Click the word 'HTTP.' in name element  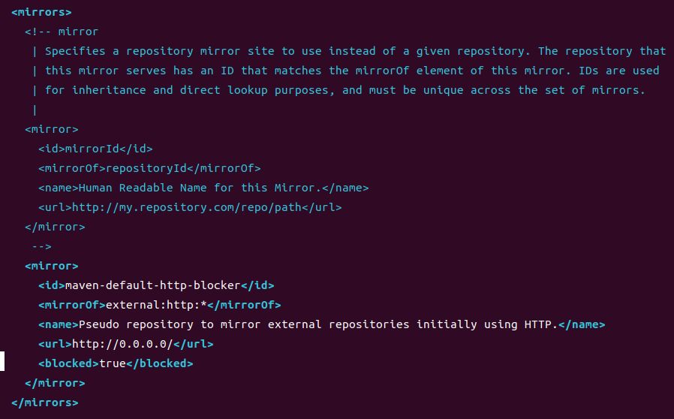tap(540, 324)
